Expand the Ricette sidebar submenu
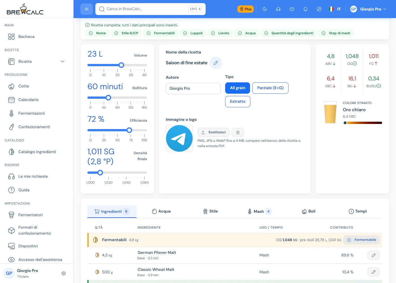396x283 pixels. click(63, 61)
